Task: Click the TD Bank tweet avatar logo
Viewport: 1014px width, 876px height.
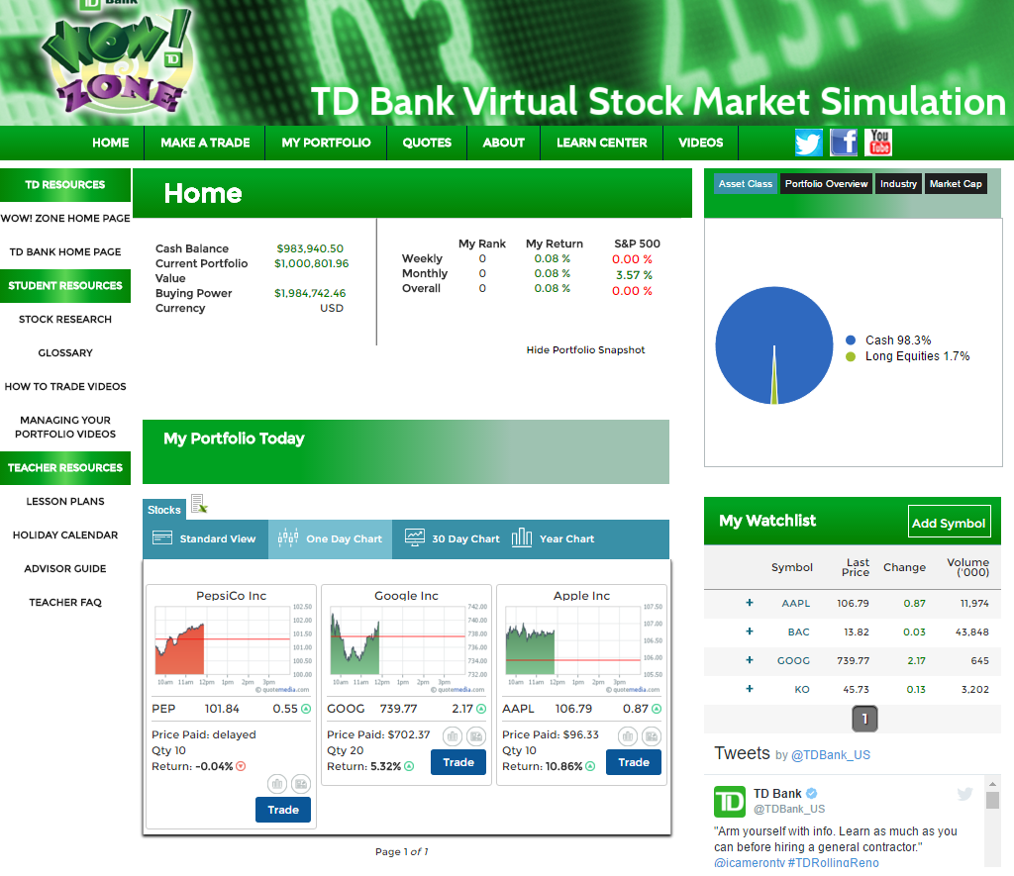Action: (730, 802)
